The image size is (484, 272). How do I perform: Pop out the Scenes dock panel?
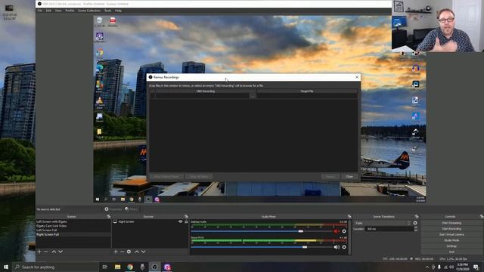pyautogui.click(x=108, y=217)
